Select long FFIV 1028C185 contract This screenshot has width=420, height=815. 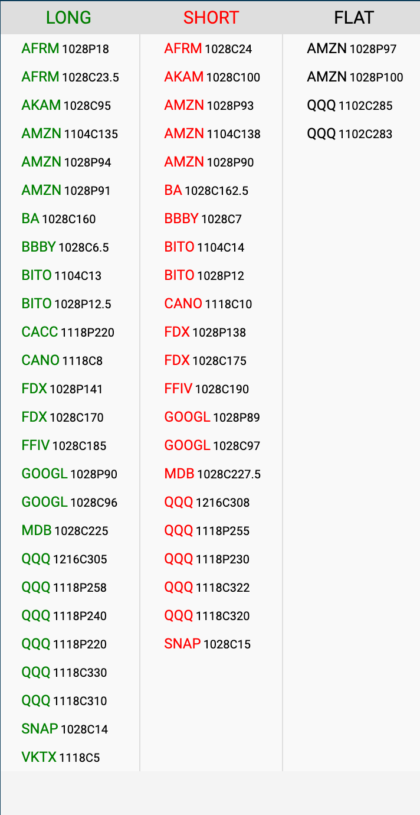64,446
